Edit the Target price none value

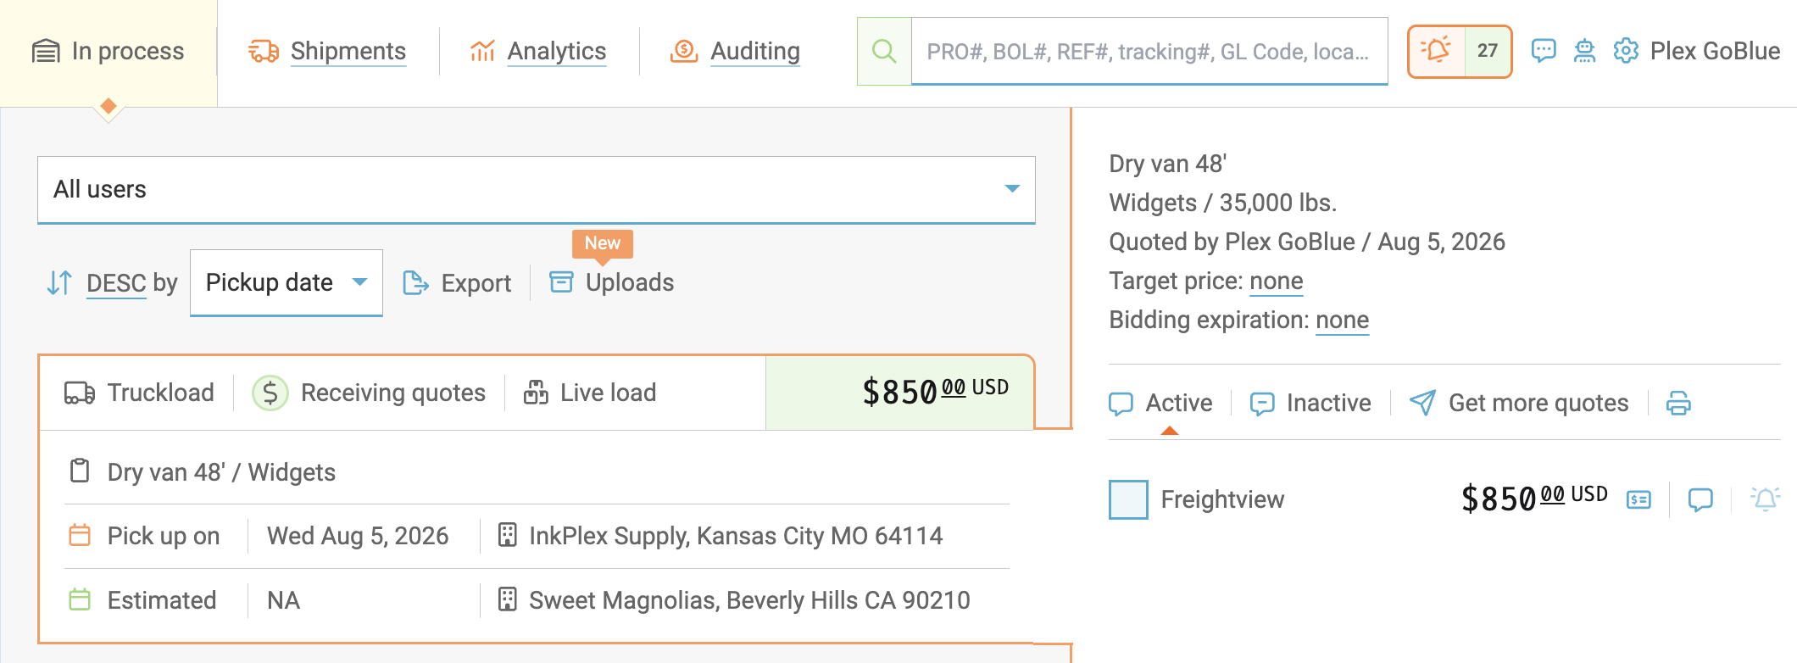1277,281
